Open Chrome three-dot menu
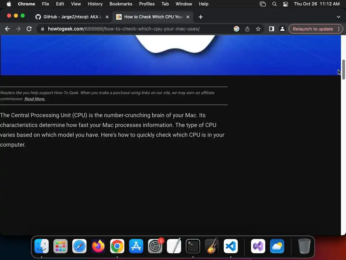The height and width of the screenshot is (260, 346). point(339,29)
